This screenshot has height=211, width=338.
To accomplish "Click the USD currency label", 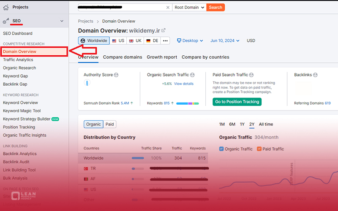I will [251, 41].
